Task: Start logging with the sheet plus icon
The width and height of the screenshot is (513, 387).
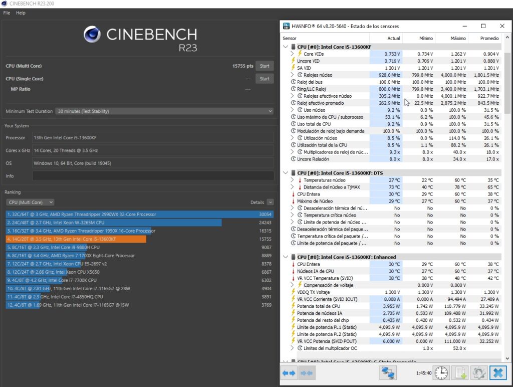Action: coord(459,373)
